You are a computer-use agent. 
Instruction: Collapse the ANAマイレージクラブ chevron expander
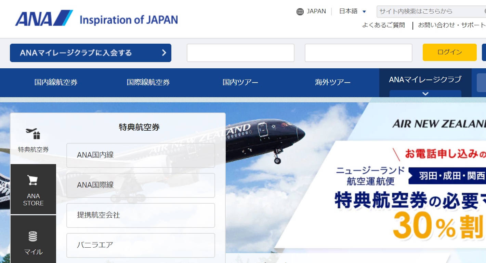(425, 93)
